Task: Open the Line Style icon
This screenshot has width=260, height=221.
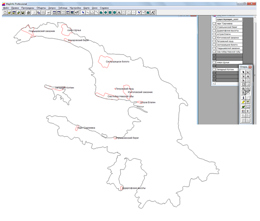Action: coord(144,12)
